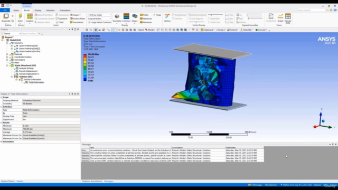338x190 pixels.
Task: Insert a Chart
Action: click(x=60, y=22)
